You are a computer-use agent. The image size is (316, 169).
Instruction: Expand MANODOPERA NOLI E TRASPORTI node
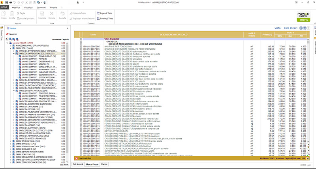[11, 46]
